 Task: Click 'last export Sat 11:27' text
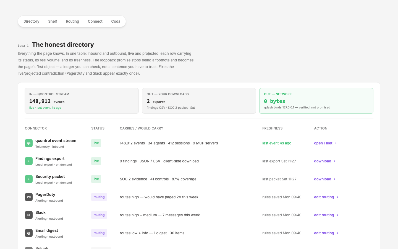(279, 161)
